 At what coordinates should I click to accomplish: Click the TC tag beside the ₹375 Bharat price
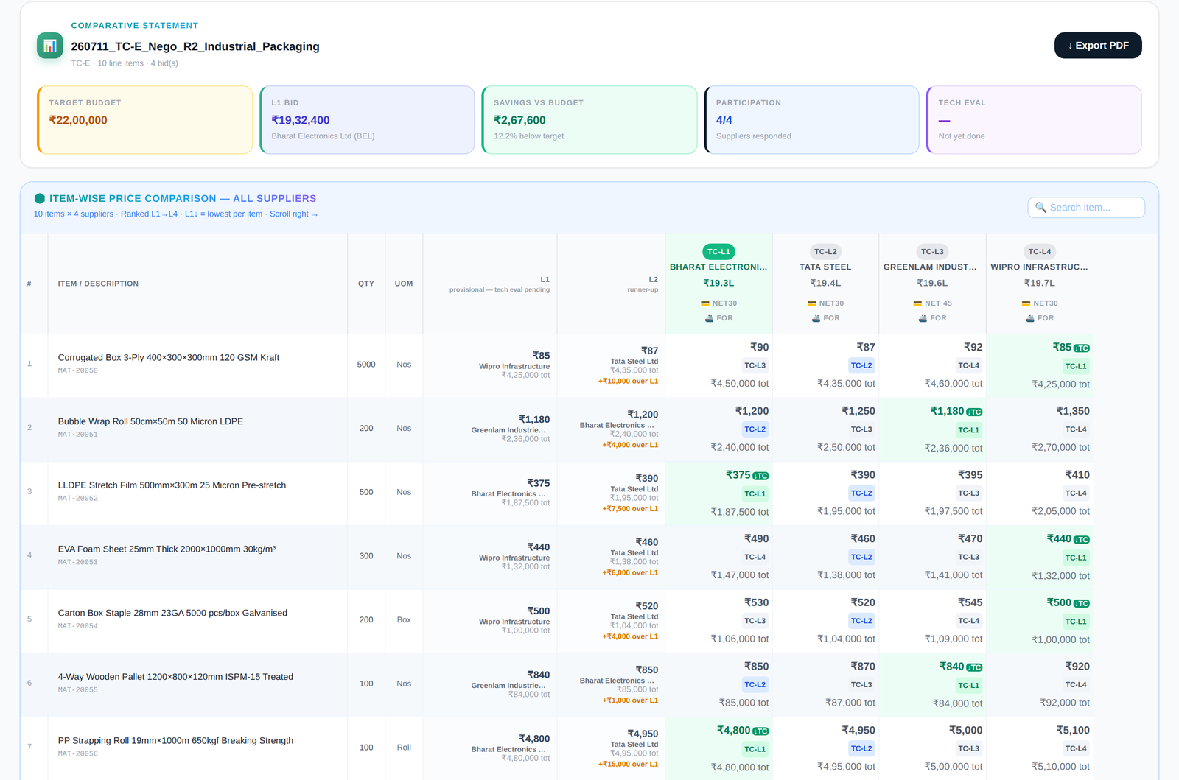point(760,476)
